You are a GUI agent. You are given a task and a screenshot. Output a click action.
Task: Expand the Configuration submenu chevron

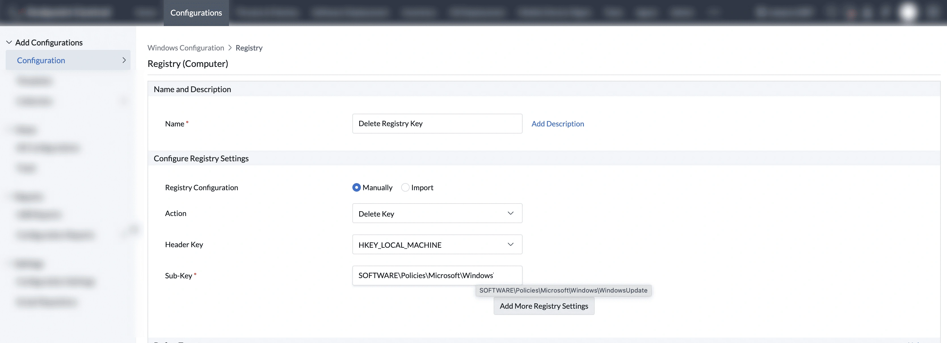(124, 60)
